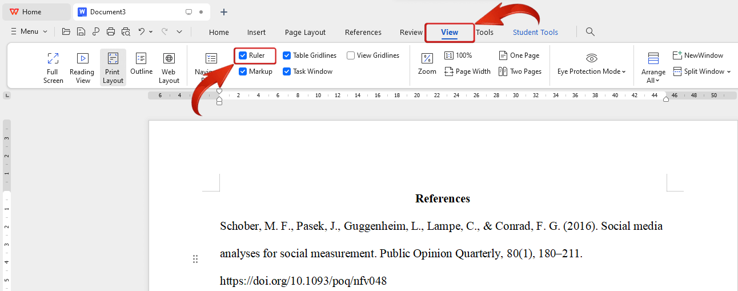Uncheck the Markup checkbox
Viewport: 738px width, 291px height.
[x=243, y=71]
